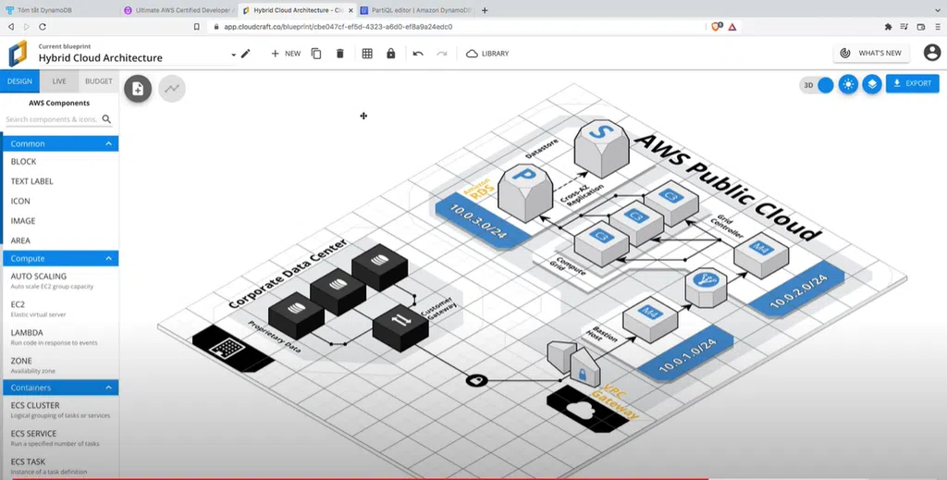
Task: Open browser extensions puzzle icon
Action: 888,27
